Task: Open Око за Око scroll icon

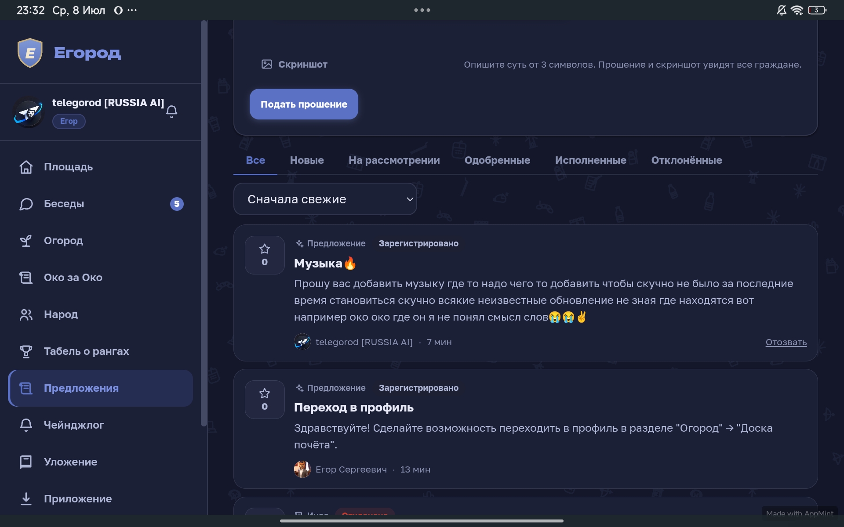Action: point(26,278)
